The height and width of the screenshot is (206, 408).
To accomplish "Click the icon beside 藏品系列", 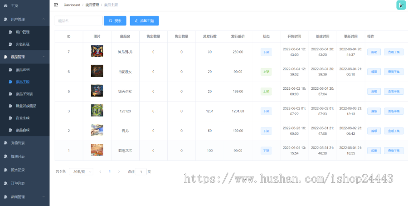I will [x=10, y=70].
